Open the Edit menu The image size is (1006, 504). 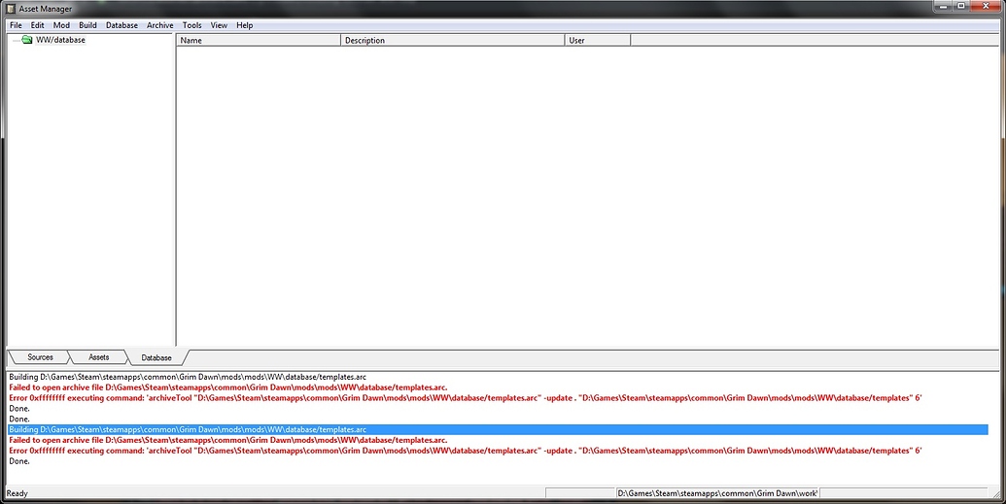37,25
